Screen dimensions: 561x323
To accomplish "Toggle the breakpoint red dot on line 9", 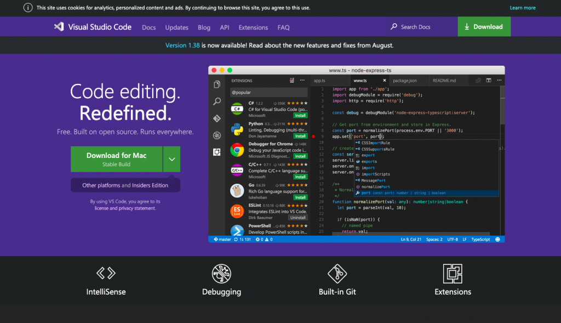I will click(313, 137).
